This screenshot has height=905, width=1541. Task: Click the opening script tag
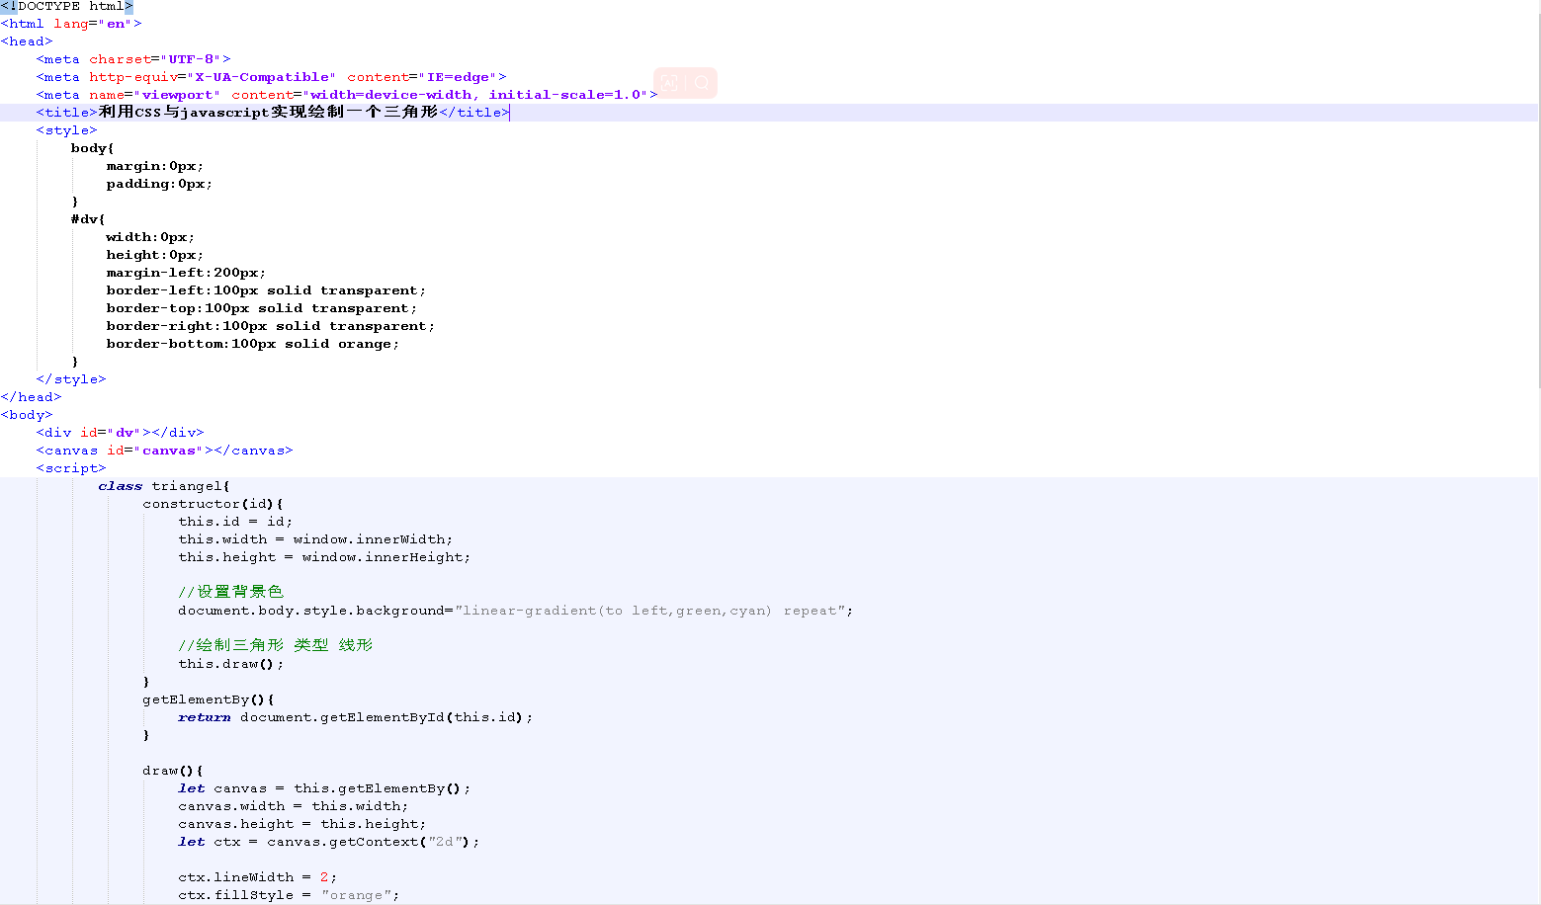(71, 468)
